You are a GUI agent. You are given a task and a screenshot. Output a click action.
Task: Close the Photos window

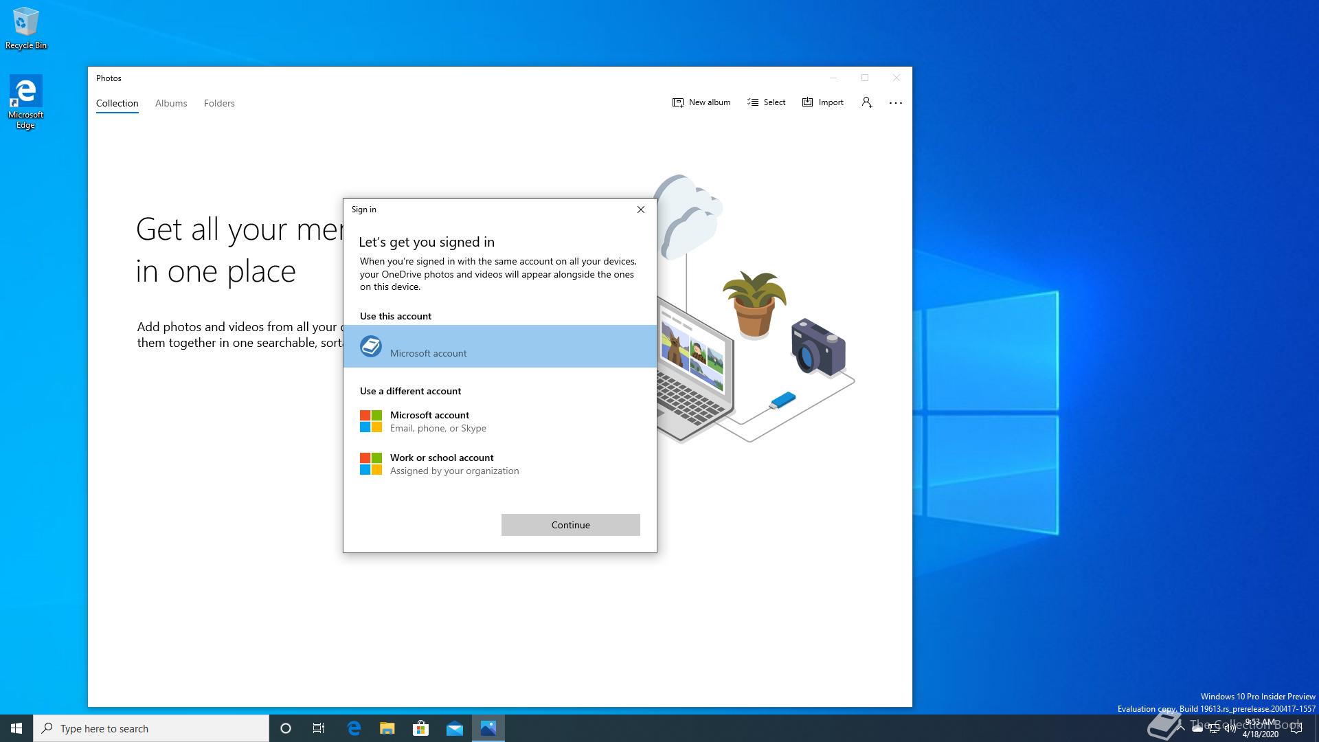897,78
